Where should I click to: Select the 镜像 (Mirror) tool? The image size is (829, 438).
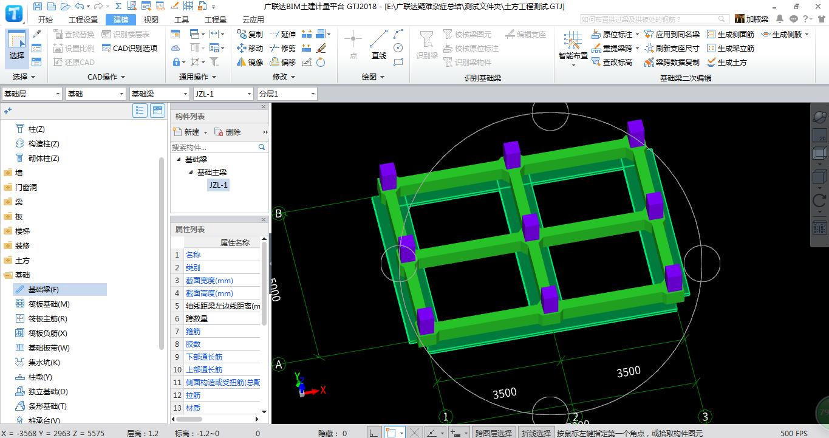(x=250, y=62)
